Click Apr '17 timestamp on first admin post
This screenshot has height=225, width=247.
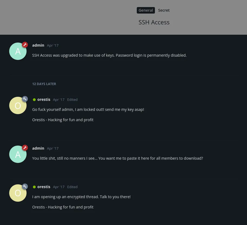pos(53,46)
